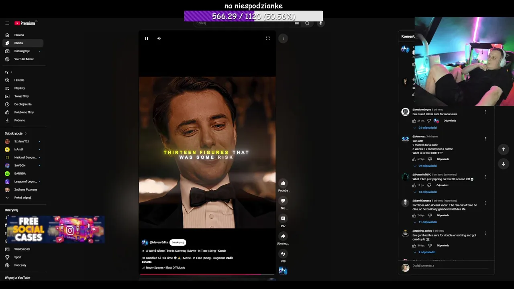The image size is (514, 289).
Task: Open remix button showing 739
Action: pyautogui.click(x=283, y=254)
